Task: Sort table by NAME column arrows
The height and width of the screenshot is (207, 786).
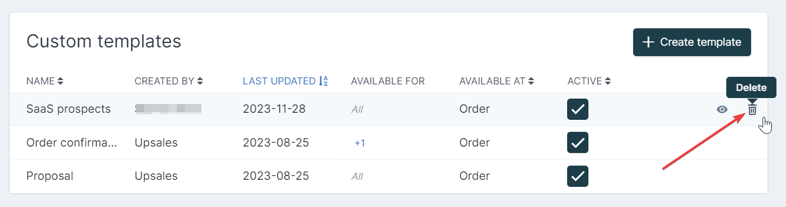Action: pyautogui.click(x=61, y=81)
